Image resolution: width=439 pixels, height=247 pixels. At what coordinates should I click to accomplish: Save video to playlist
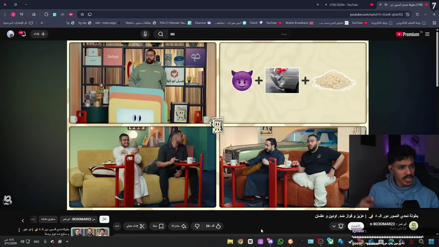pos(158,226)
